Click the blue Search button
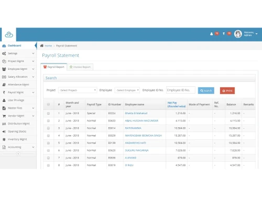 click(206, 90)
